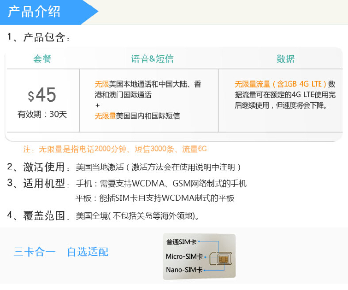Click the 适用机型 section heading

44,183
